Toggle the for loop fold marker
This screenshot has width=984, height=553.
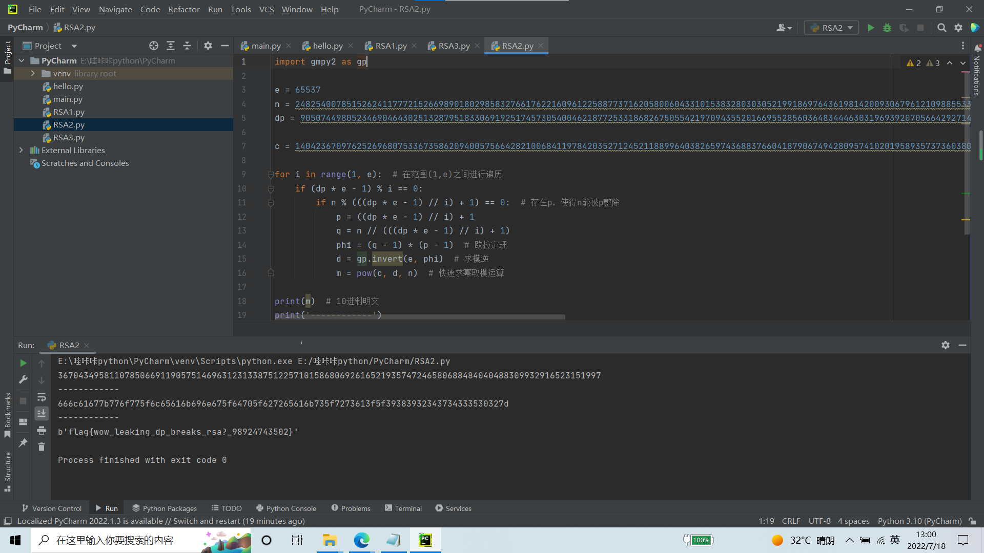[x=271, y=175]
